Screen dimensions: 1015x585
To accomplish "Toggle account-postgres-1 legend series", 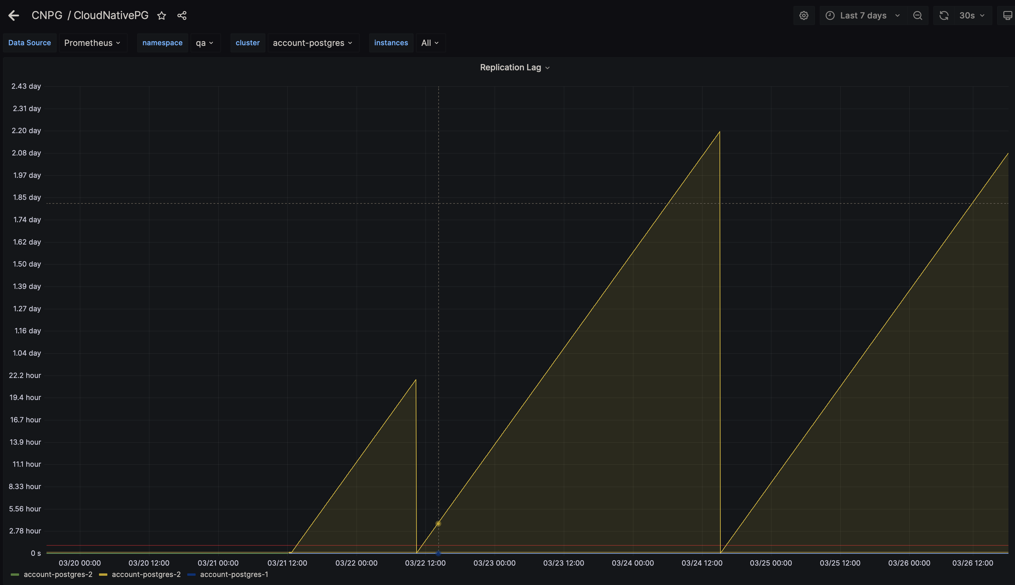I will 234,574.
